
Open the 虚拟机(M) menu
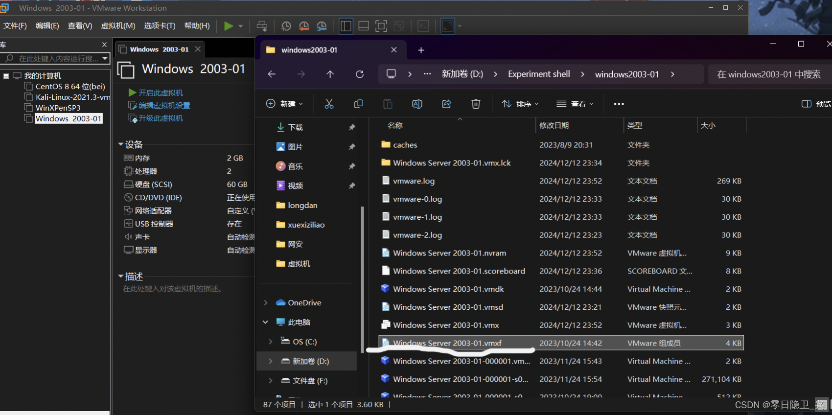[118, 26]
